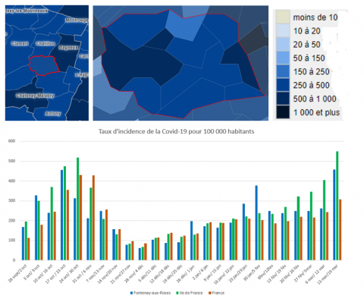Click the 'moins de 10' legend color swatch
Screen dimensions: 364x299
[283, 17]
